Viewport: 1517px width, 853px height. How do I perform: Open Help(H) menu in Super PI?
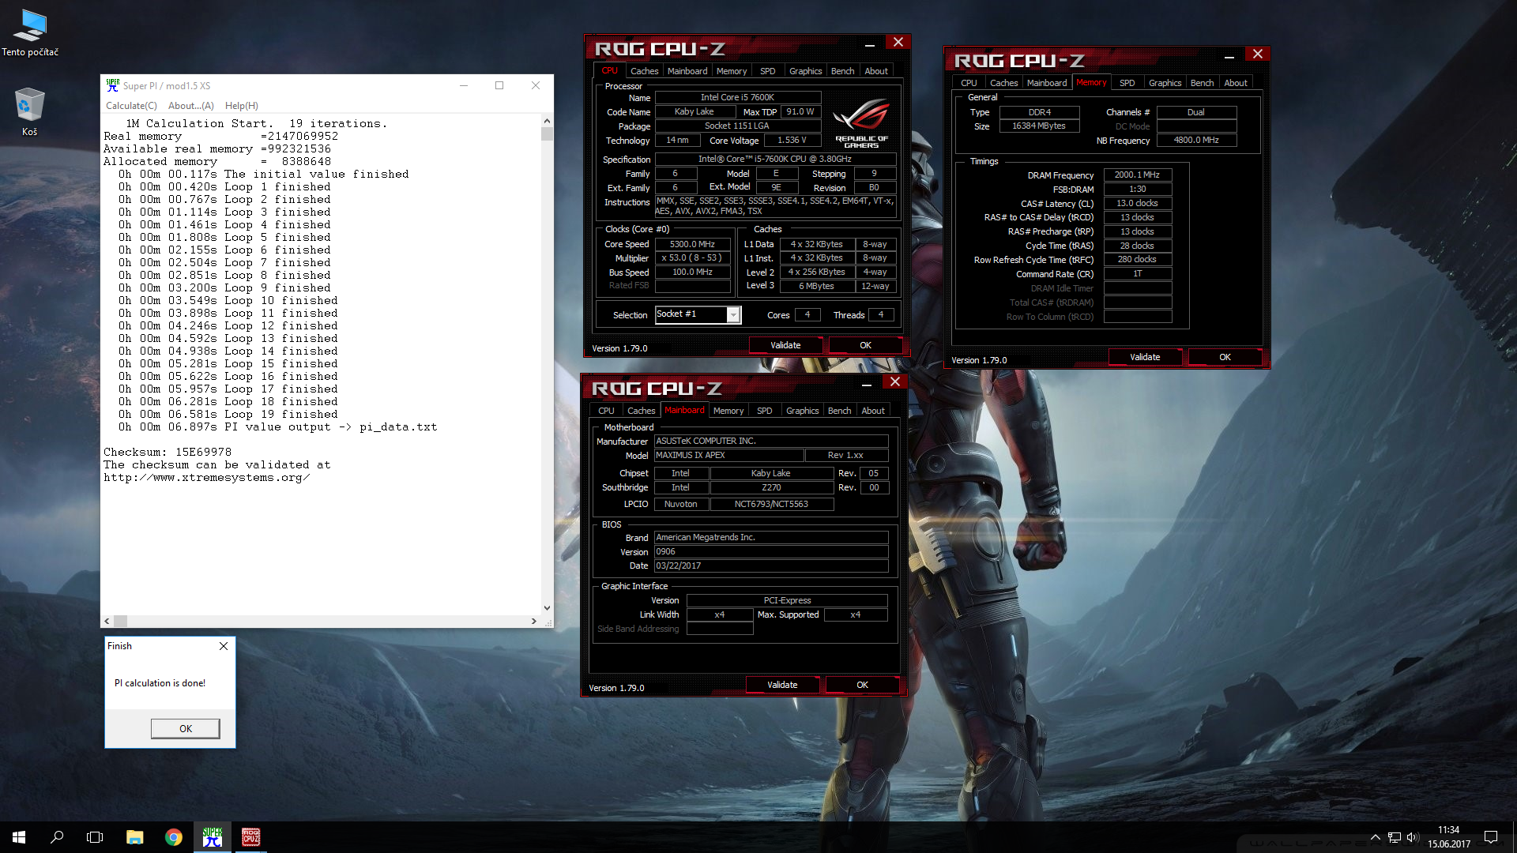pos(241,106)
